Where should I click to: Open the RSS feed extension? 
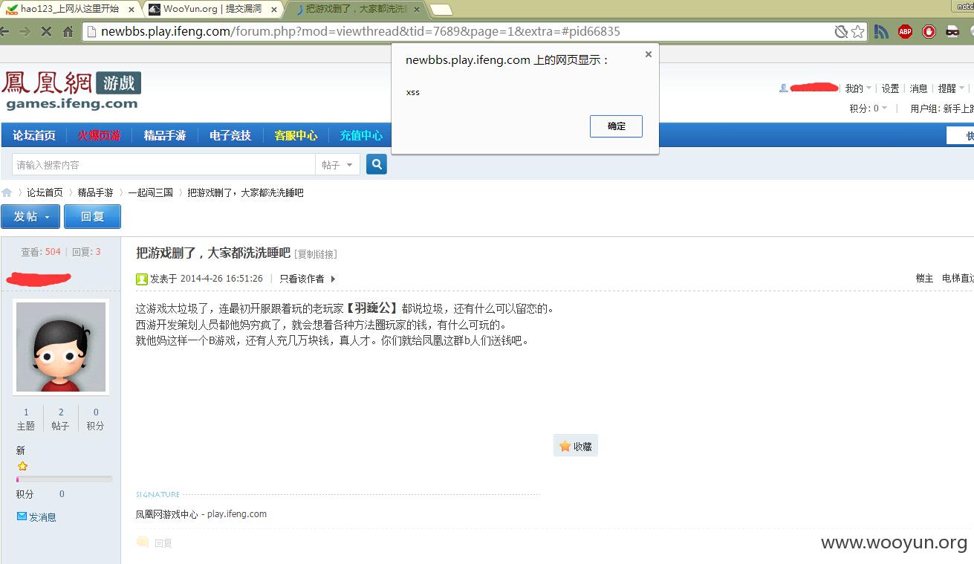(x=881, y=31)
